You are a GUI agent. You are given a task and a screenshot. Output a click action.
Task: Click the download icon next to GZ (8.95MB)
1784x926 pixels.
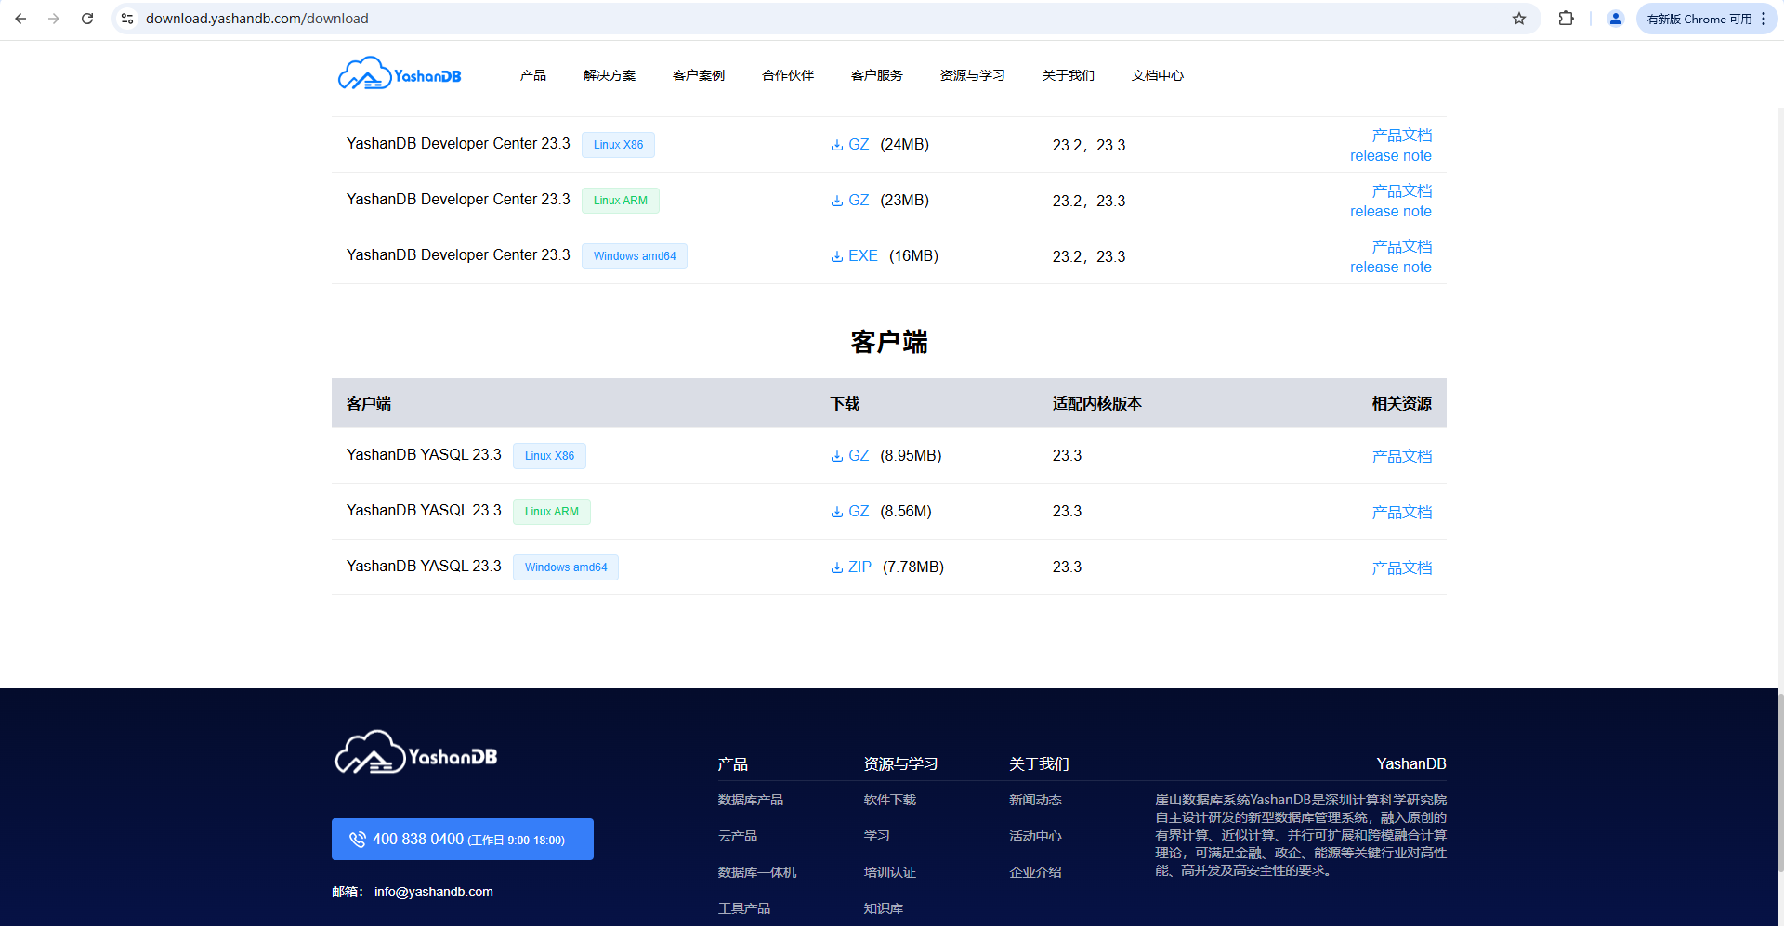pos(835,455)
